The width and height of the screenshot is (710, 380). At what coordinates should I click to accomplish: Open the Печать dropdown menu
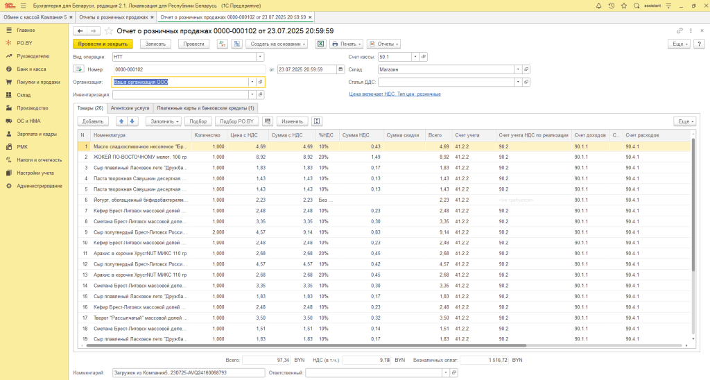[x=347, y=44]
